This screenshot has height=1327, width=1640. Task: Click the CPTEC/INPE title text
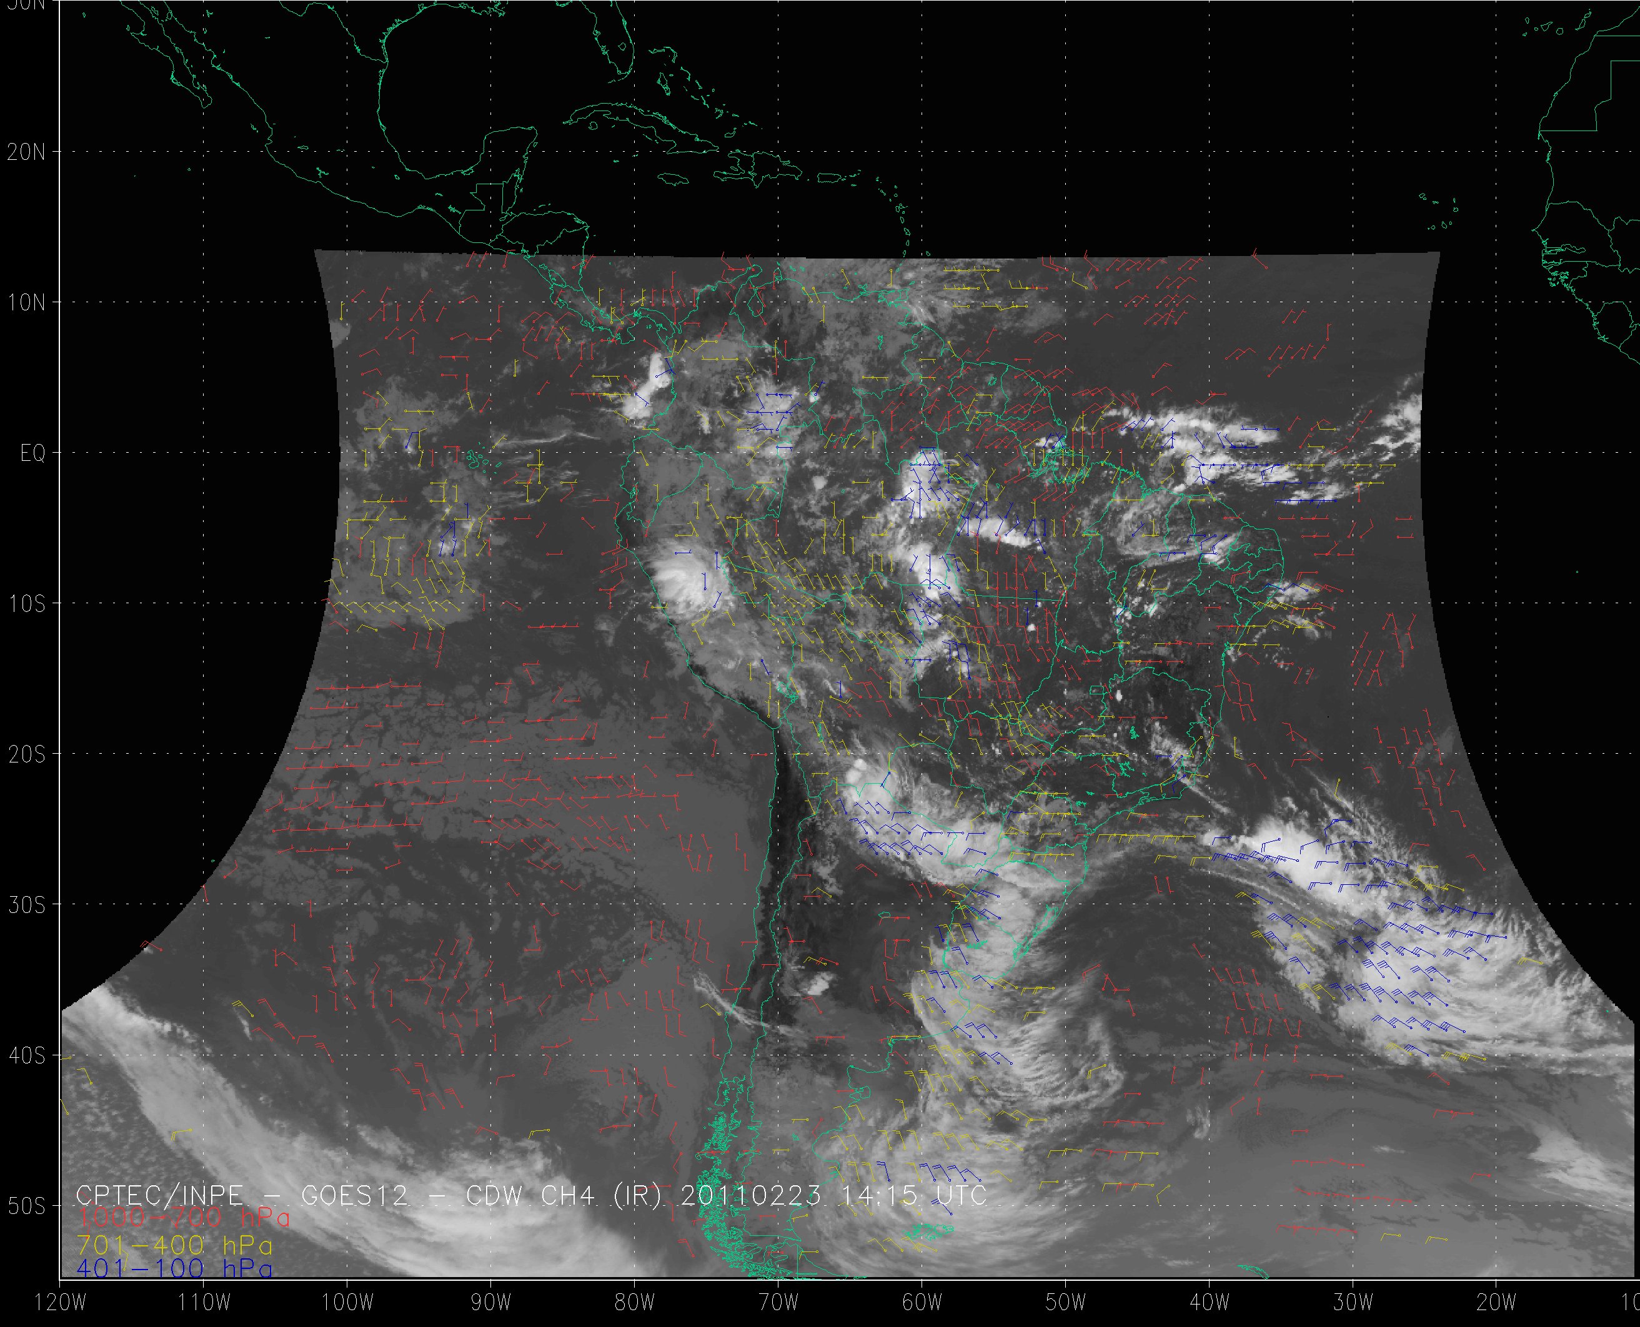click(160, 1195)
